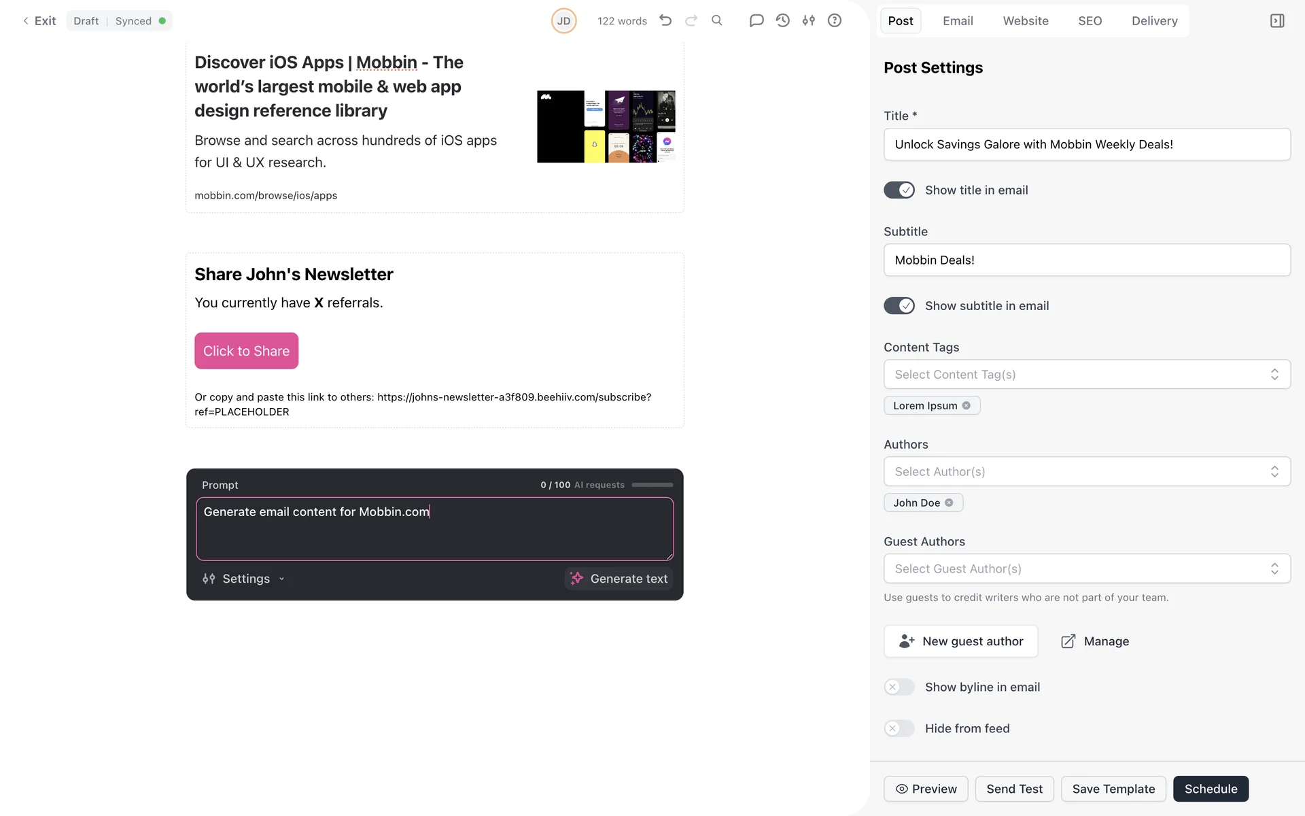
Task: Click the help question mark icon
Action: tap(835, 20)
